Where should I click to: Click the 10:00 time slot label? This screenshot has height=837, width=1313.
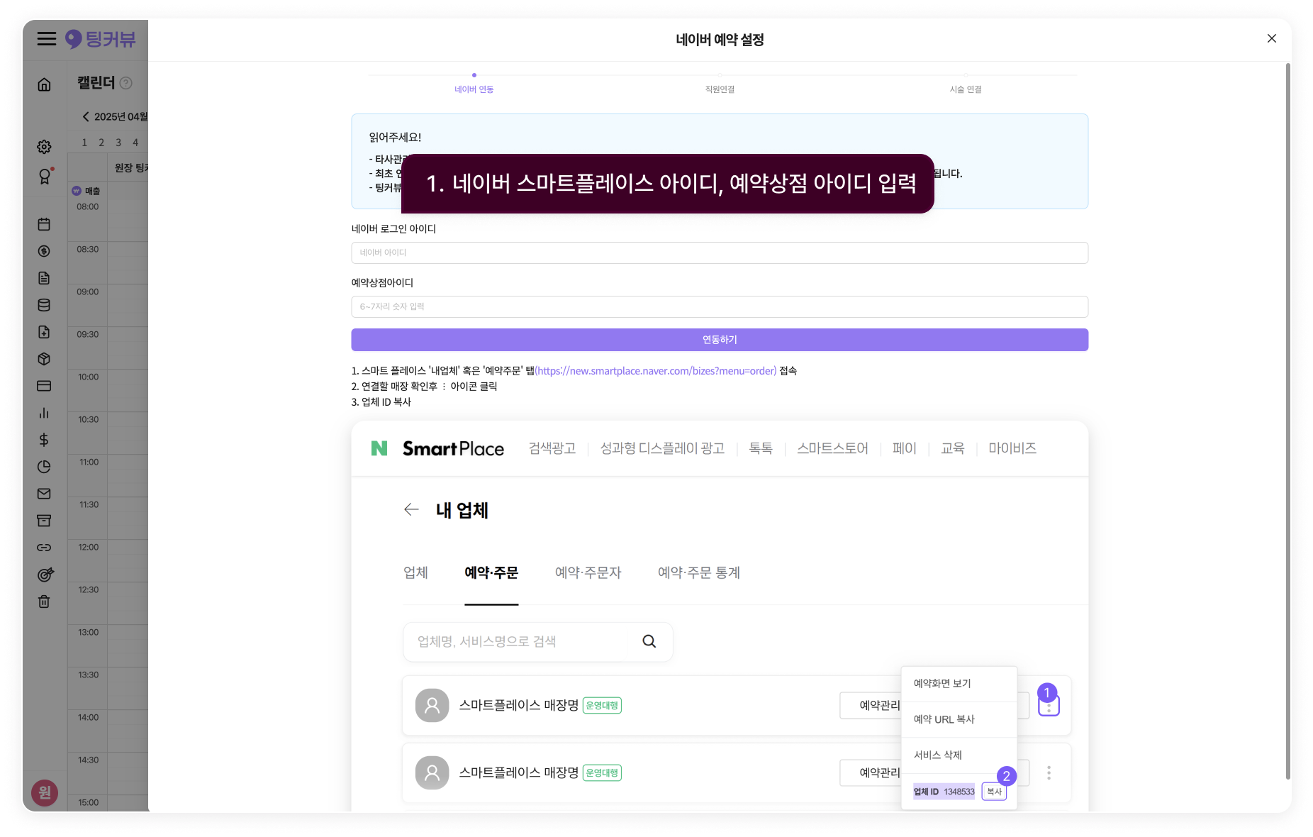pos(89,377)
